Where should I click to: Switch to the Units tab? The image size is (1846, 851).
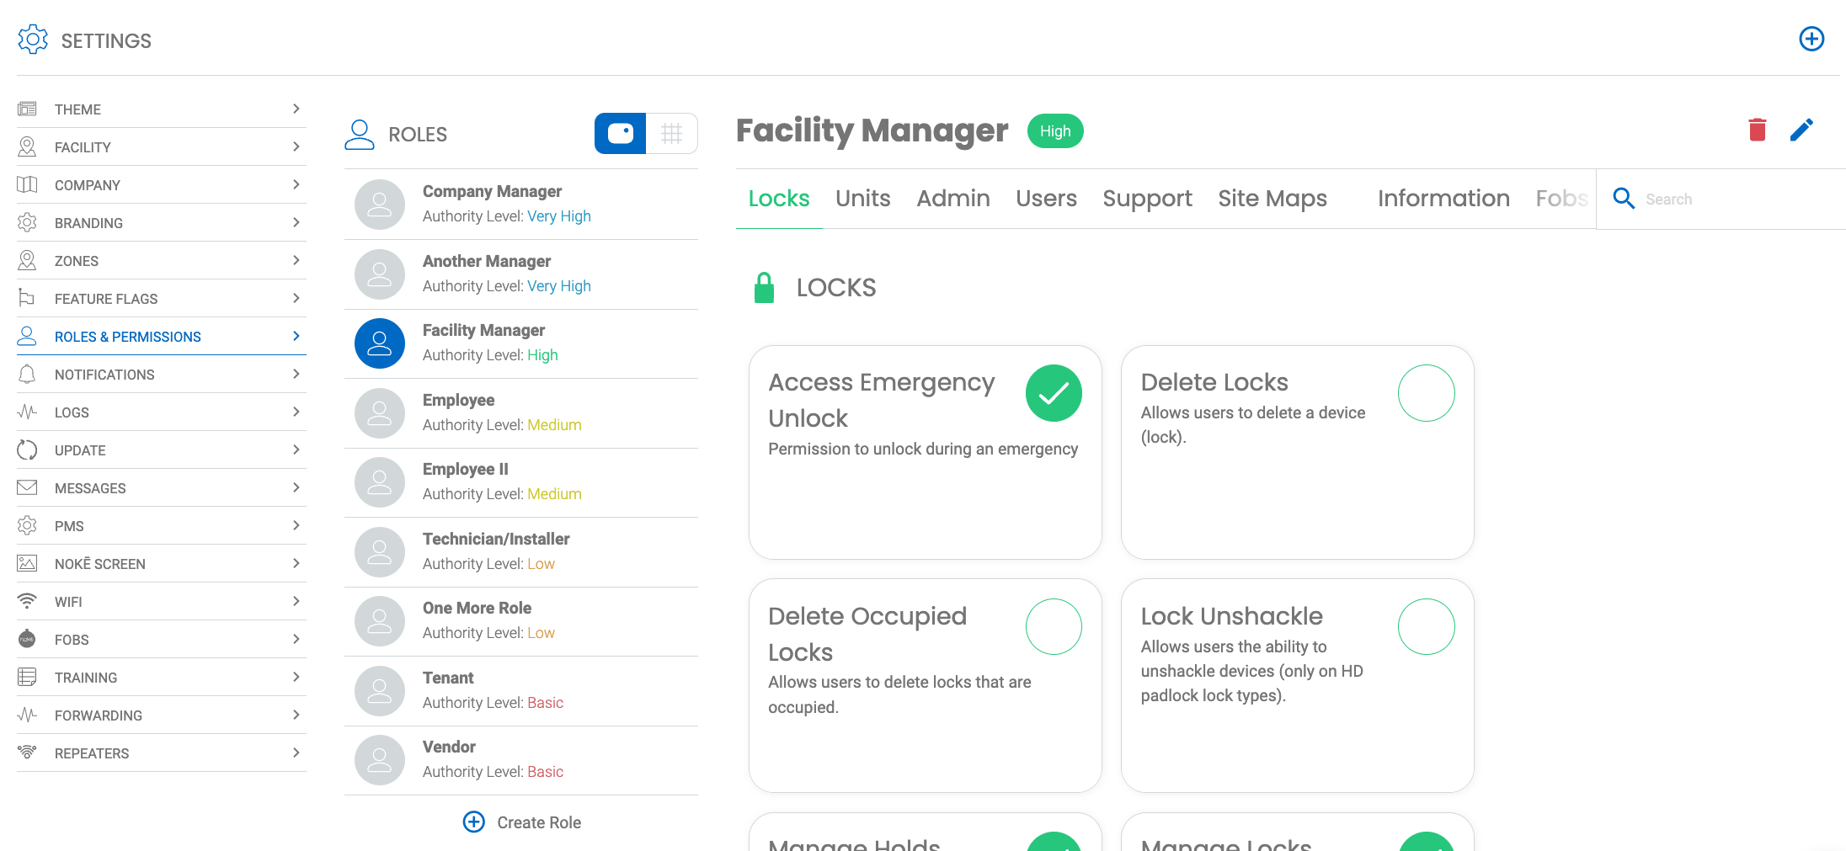click(862, 199)
